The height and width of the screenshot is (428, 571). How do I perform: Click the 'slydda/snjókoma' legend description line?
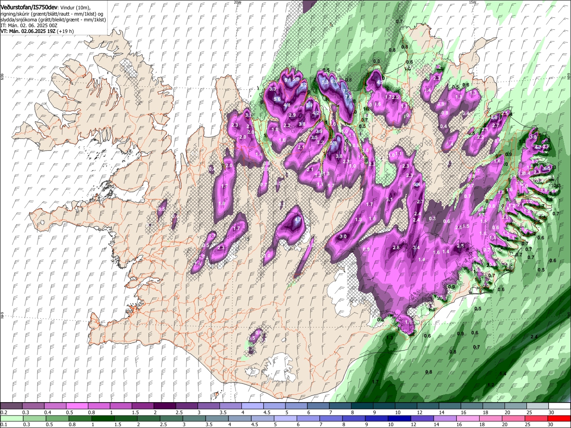click(x=53, y=20)
